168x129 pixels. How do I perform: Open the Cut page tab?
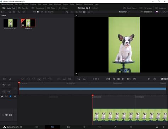(x=52, y=127)
